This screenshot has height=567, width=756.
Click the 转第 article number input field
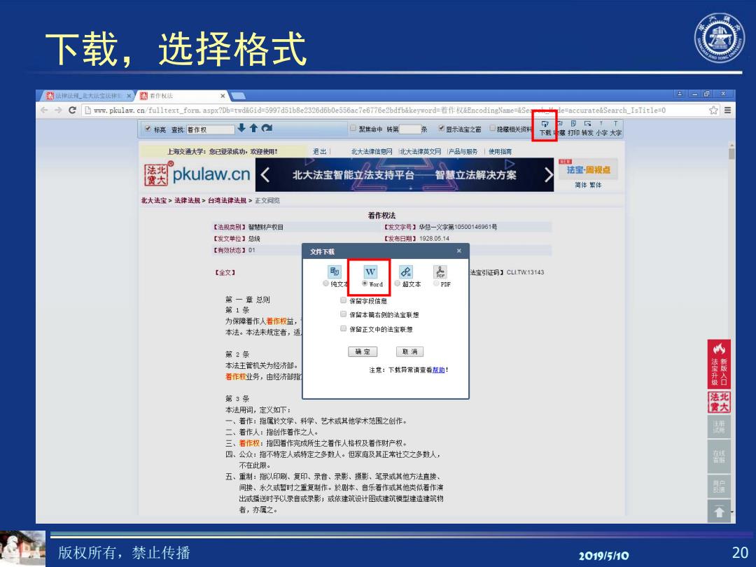click(409, 129)
